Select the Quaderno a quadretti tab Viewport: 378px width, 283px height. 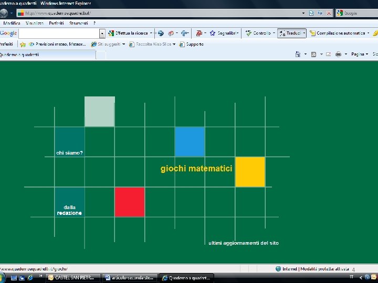[47, 55]
